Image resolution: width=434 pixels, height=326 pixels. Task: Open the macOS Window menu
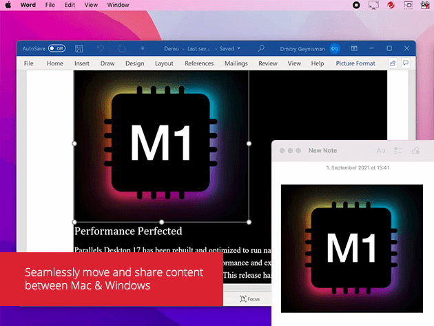[118, 5]
